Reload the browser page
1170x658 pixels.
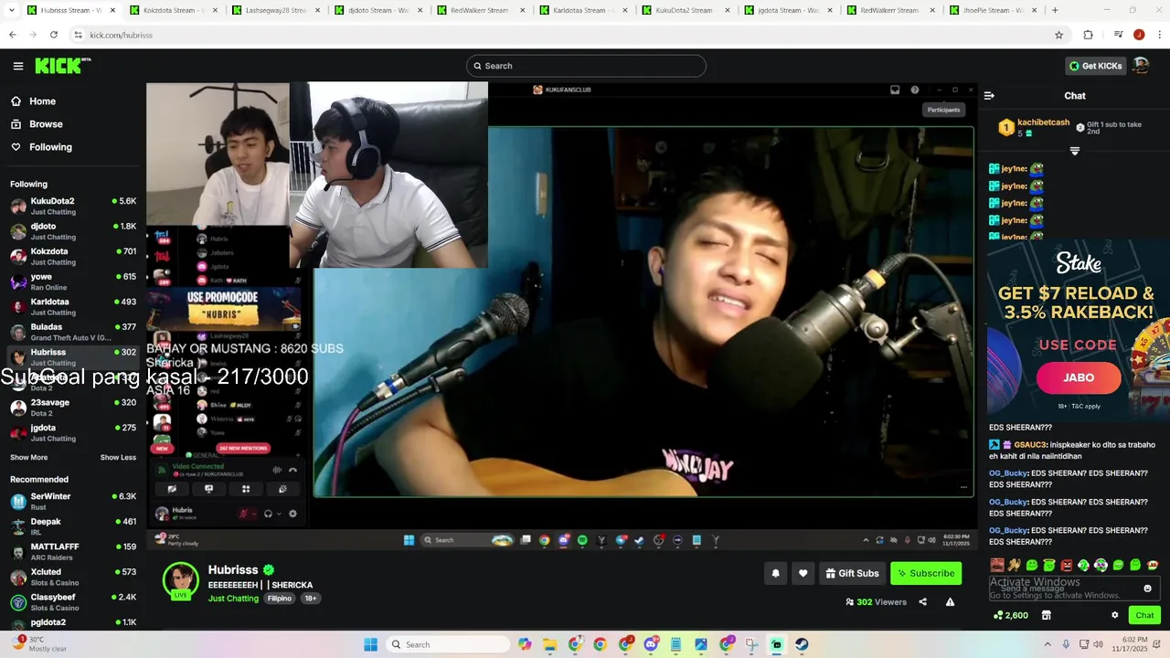(x=54, y=35)
